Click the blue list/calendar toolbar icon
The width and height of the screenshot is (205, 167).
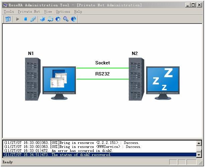[8, 19]
